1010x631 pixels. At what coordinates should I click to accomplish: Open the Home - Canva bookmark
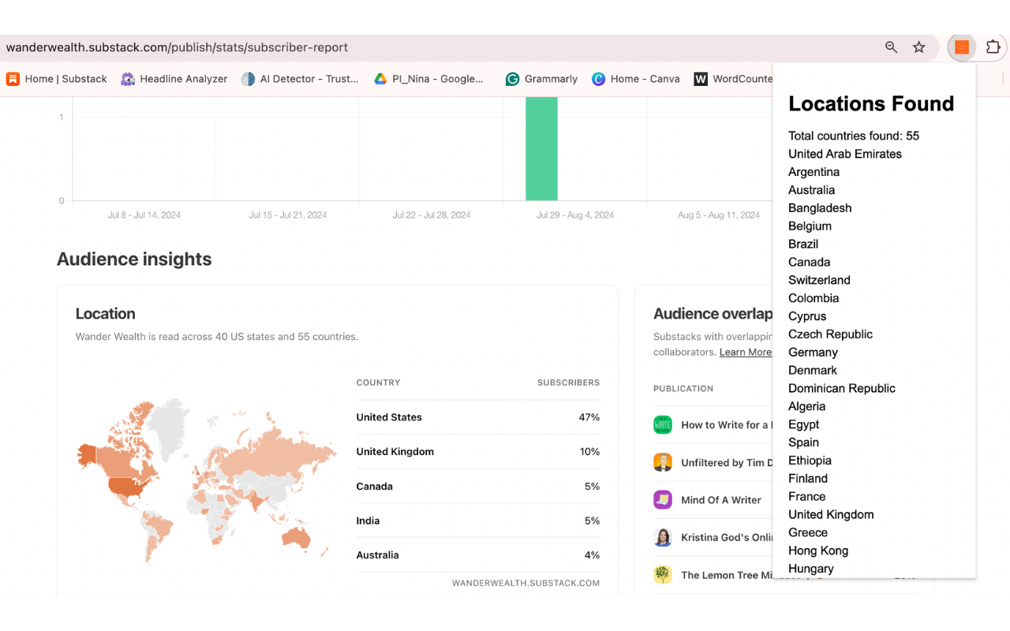pos(636,79)
